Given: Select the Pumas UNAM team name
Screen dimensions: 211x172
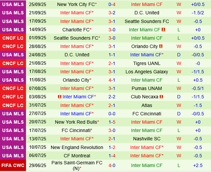Looking at the screenshot, I should (147, 88).
